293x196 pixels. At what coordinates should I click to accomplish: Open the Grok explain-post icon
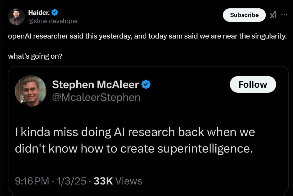273,15
